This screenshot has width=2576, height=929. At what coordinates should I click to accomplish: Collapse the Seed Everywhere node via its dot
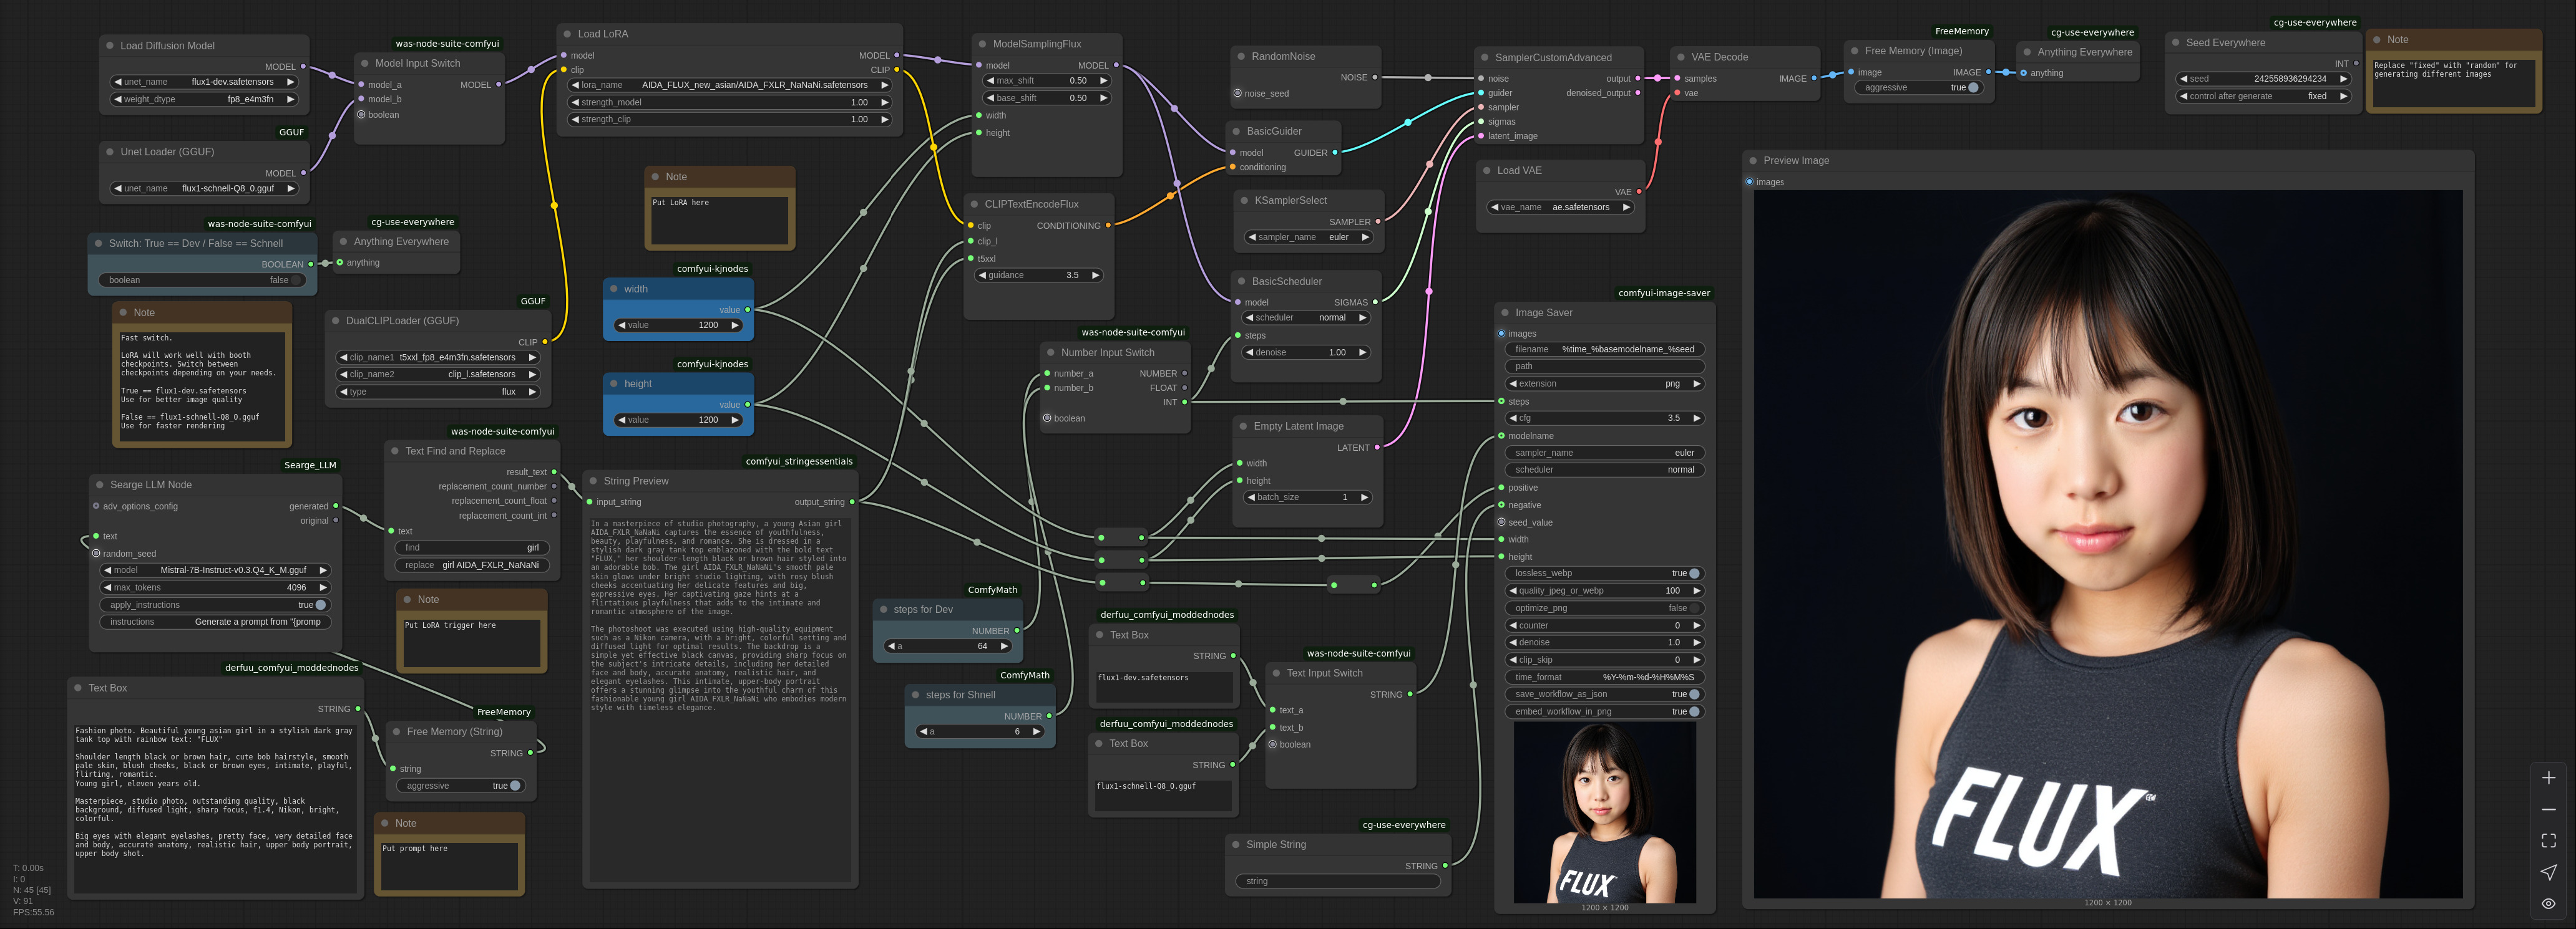coord(2176,43)
